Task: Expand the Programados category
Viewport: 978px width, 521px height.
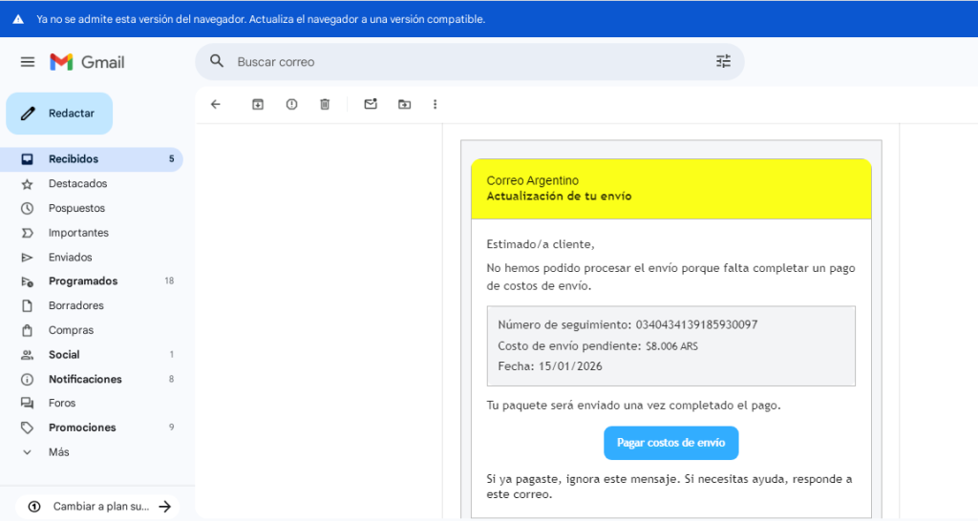Action: click(83, 281)
